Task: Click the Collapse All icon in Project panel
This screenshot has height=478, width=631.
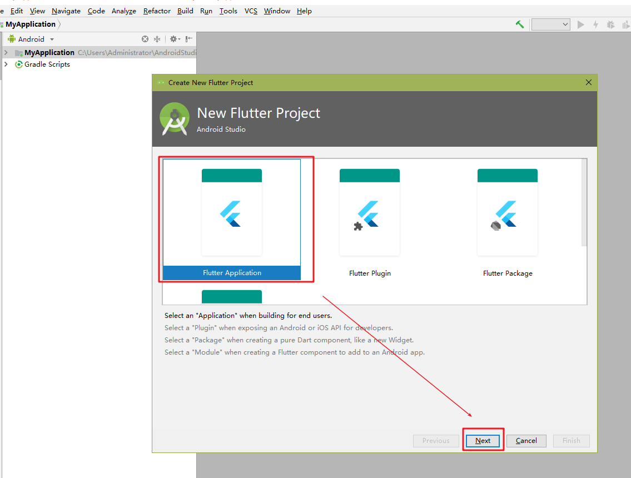Action: click(157, 39)
